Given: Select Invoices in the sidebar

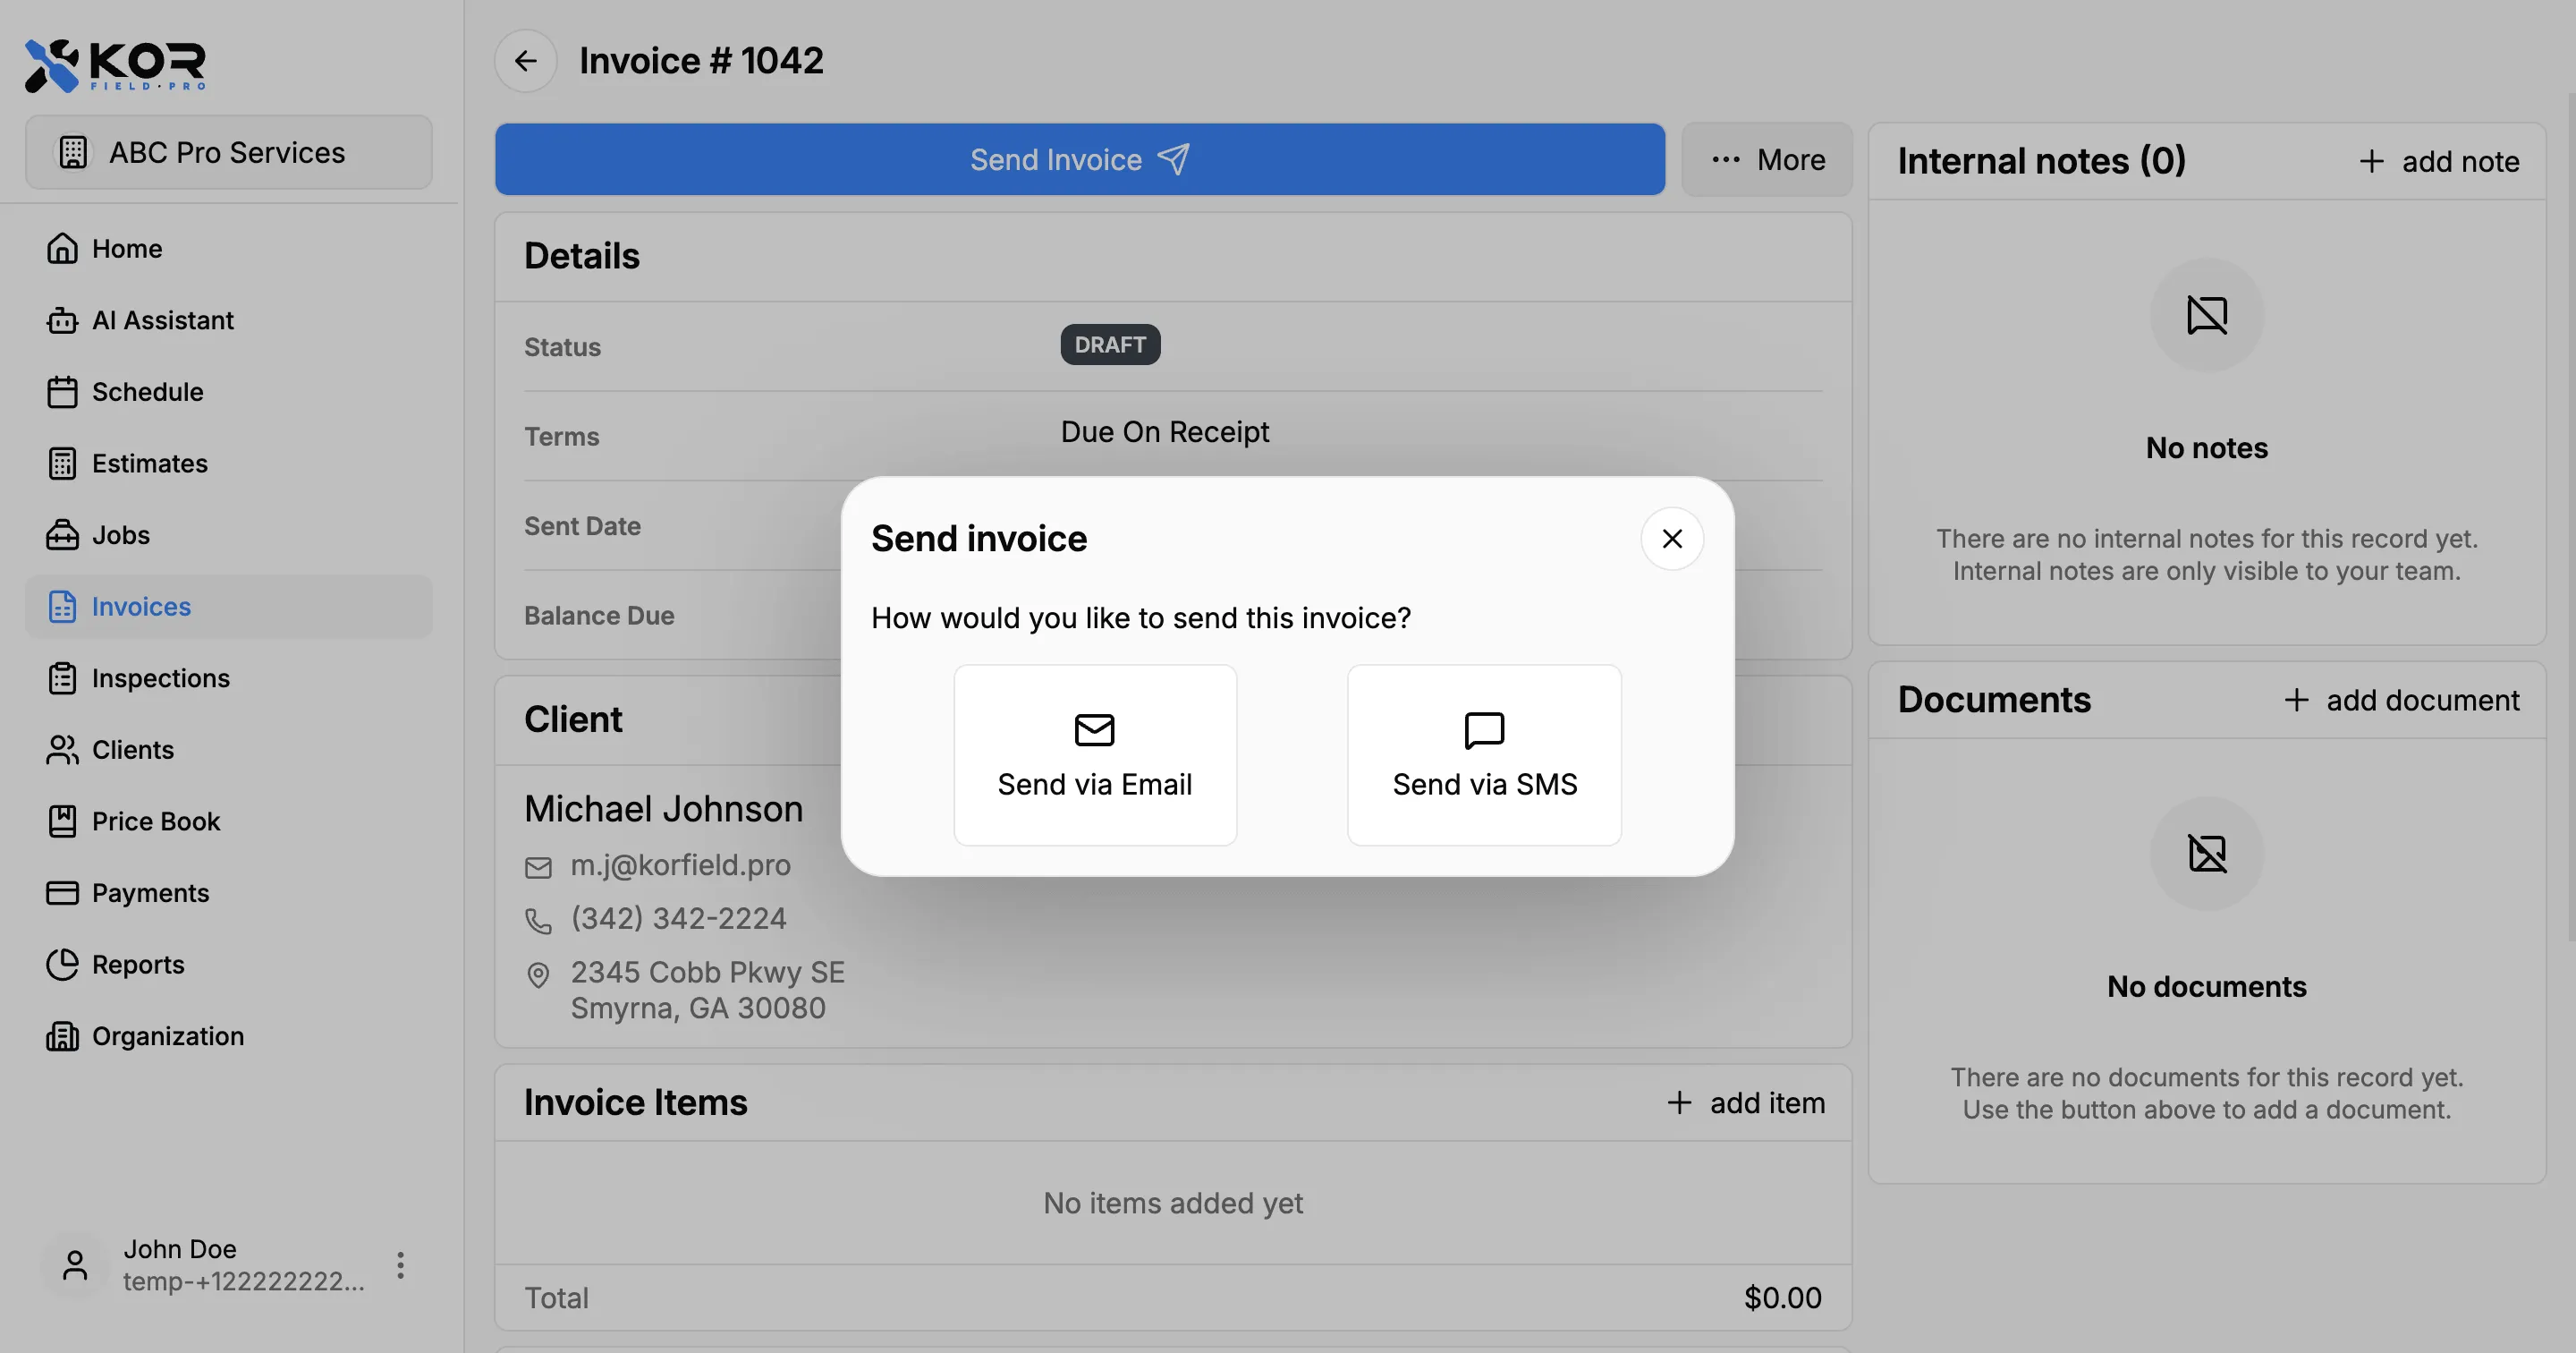Looking at the screenshot, I should pos(141,606).
